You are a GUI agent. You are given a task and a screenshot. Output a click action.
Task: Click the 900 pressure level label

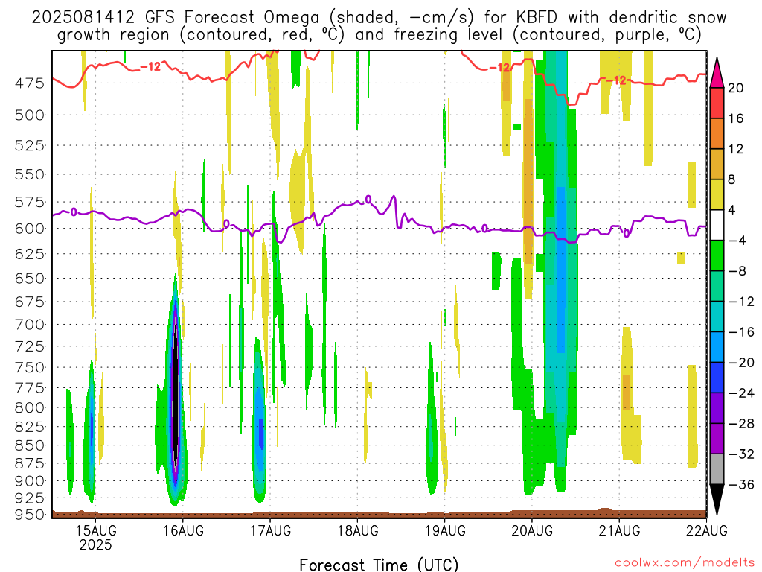[29, 481]
